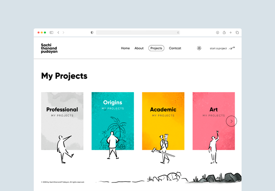
Task: Click the Share icon in toolbar
Action: [224, 33]
